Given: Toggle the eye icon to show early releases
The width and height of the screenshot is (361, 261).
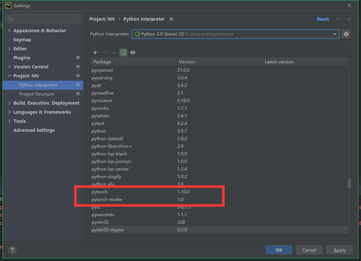Looking at the screenshot, I should [132, 52].
